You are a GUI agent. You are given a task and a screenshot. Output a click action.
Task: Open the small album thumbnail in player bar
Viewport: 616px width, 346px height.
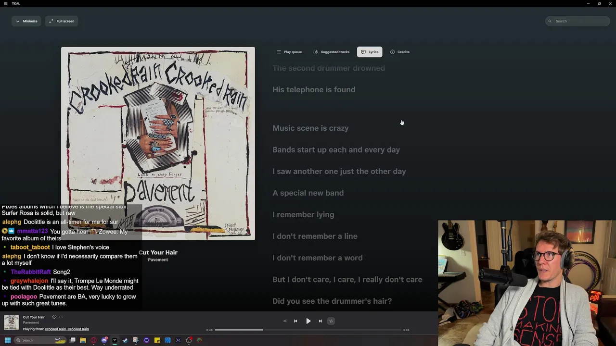[12, 322]
